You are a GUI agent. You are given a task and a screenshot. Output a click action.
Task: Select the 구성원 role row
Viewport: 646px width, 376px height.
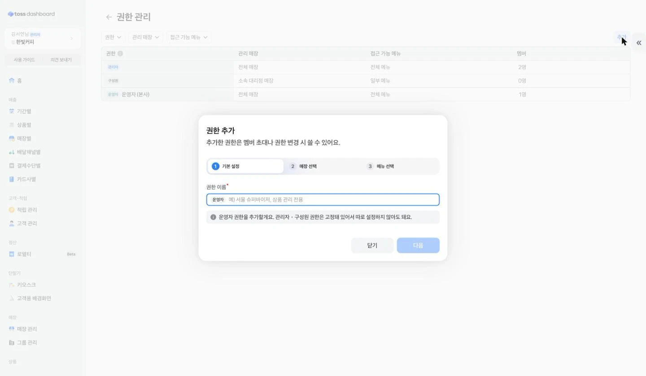(366, 81)
